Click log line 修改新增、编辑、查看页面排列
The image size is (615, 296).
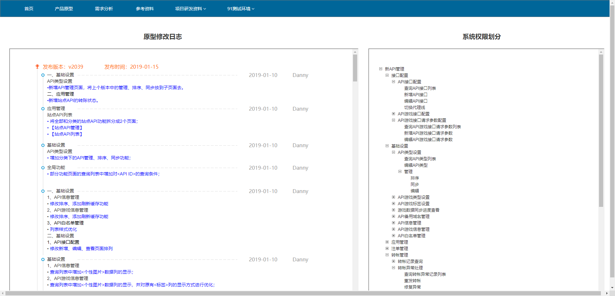pos(81,249)
